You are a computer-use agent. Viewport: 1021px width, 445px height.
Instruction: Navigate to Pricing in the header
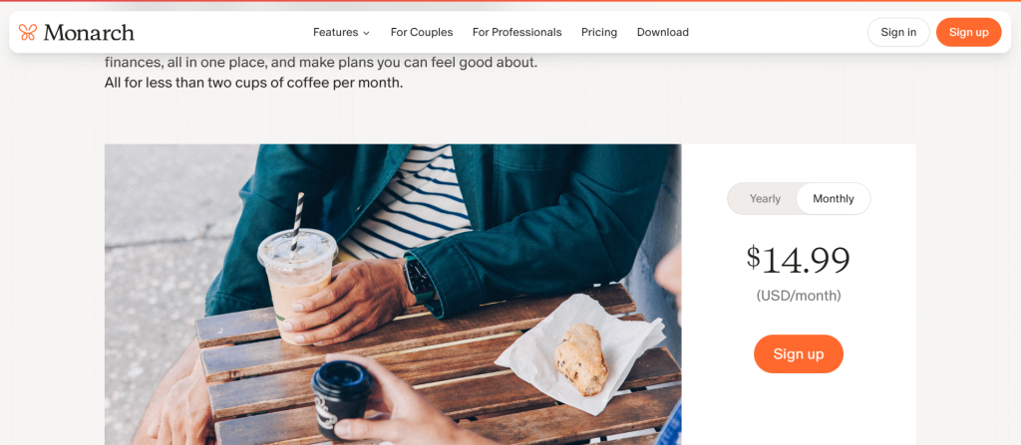point(599,32)
